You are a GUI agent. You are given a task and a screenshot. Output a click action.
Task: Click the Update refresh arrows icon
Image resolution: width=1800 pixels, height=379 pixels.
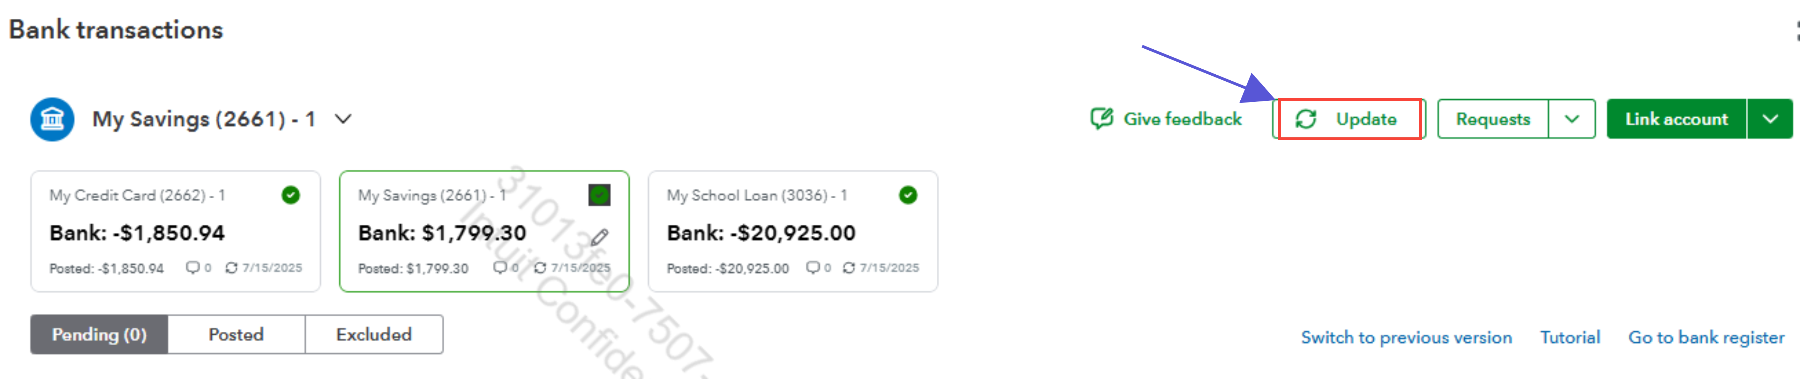1305,119
